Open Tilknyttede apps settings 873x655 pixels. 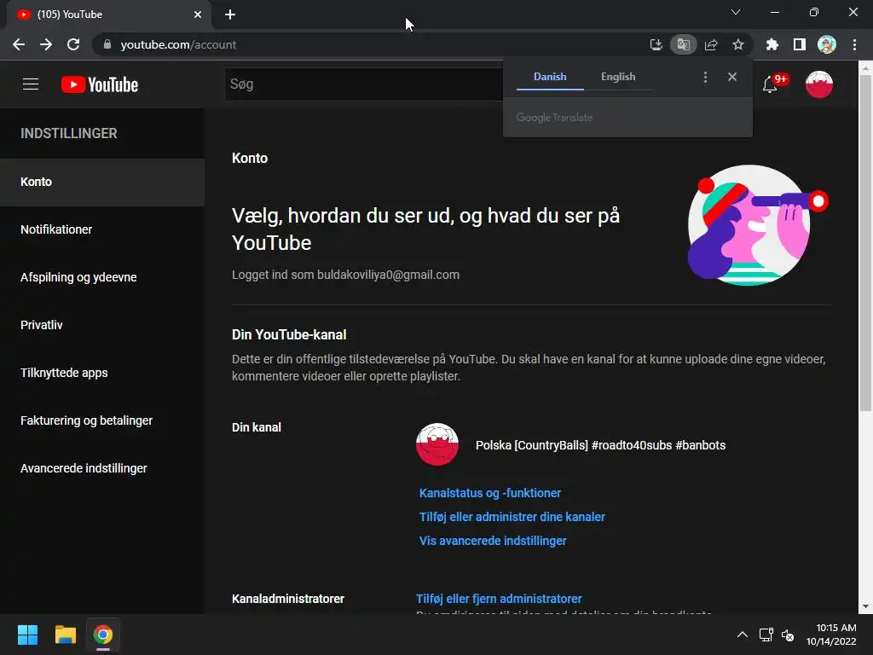click(102, 374)
